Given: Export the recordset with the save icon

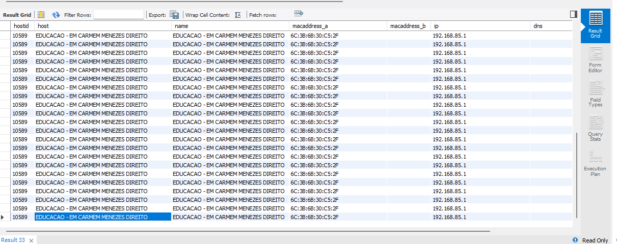Looking at the screenshot, I should [174, 15].
